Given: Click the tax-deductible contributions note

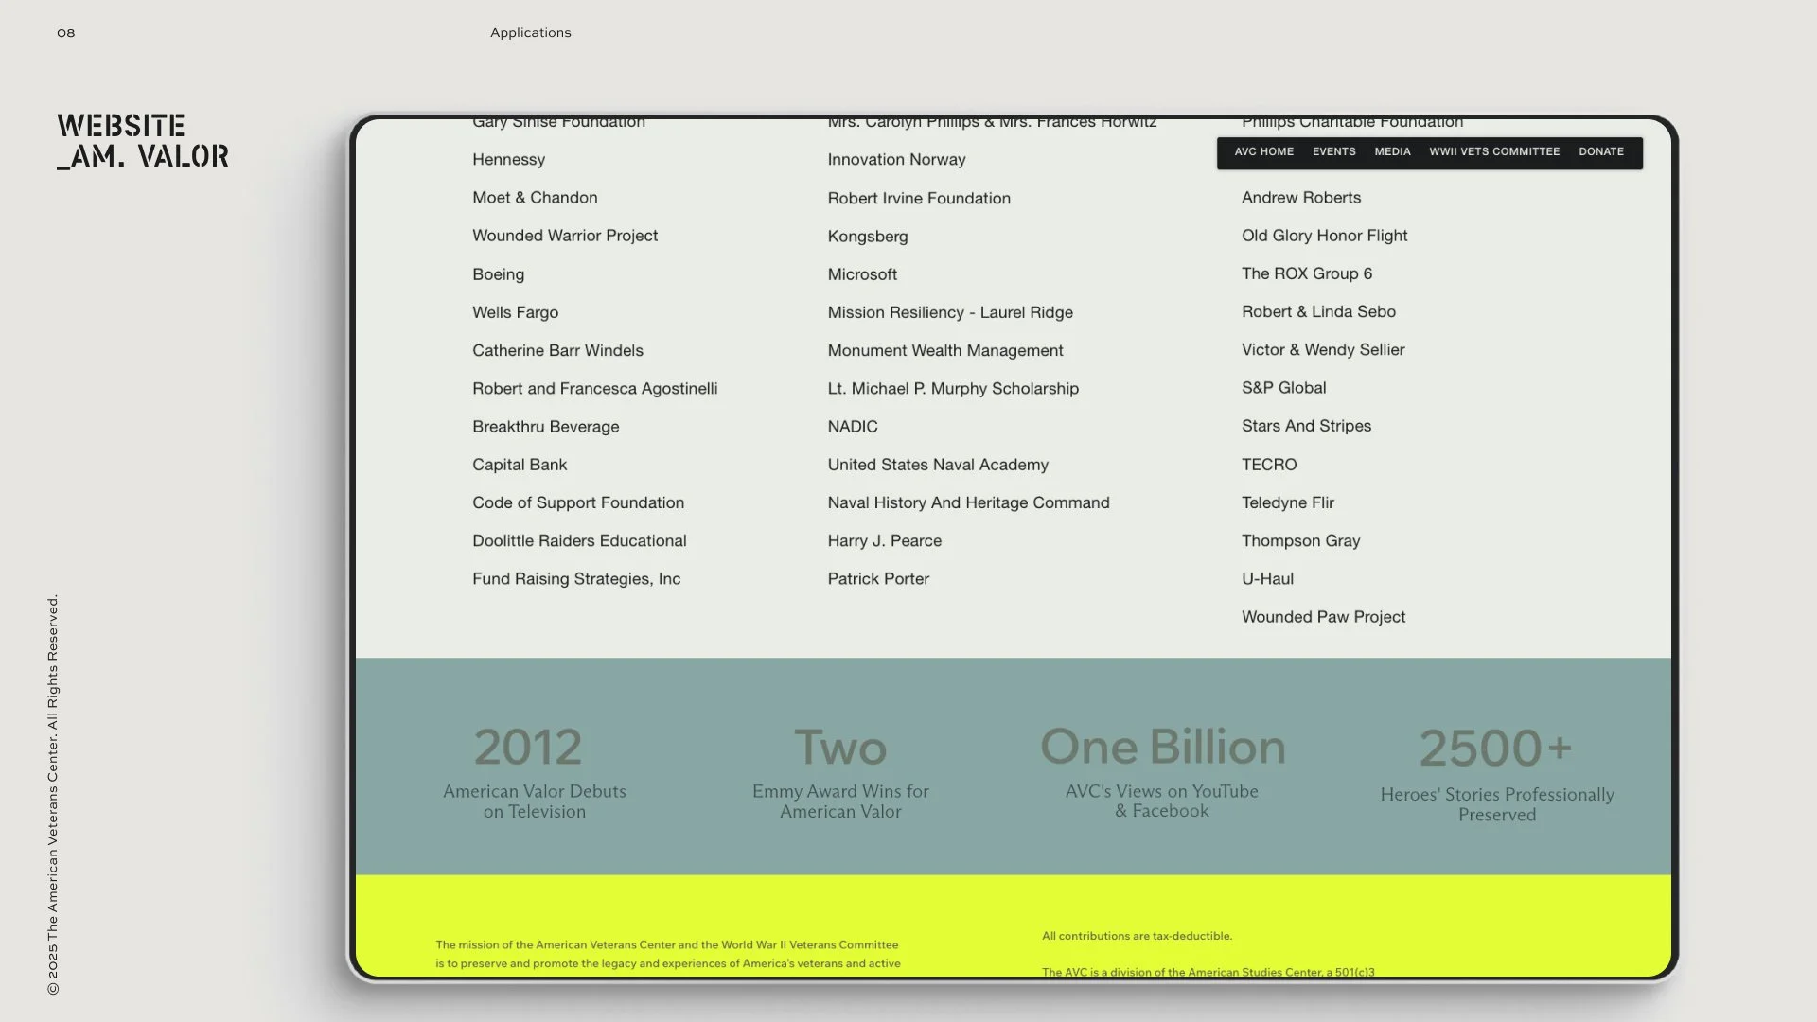Looking at the screenshot, I should (x=1137, y=937).
